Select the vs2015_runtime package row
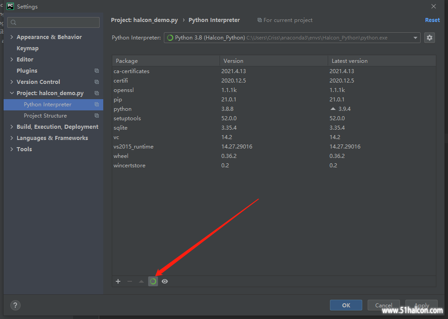The height and width of the screenshot is (319, 448). point(274,147)
